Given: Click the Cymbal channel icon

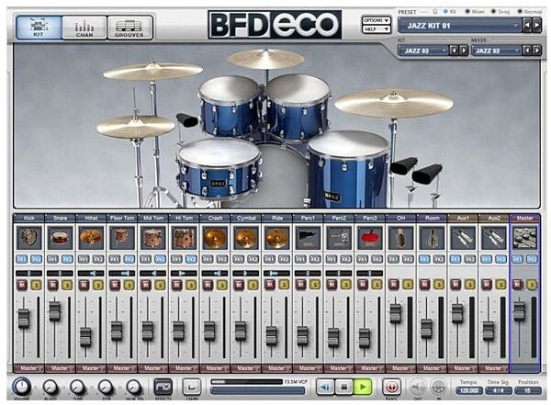Looking at the screenshot, I should (x=245, y=238).
